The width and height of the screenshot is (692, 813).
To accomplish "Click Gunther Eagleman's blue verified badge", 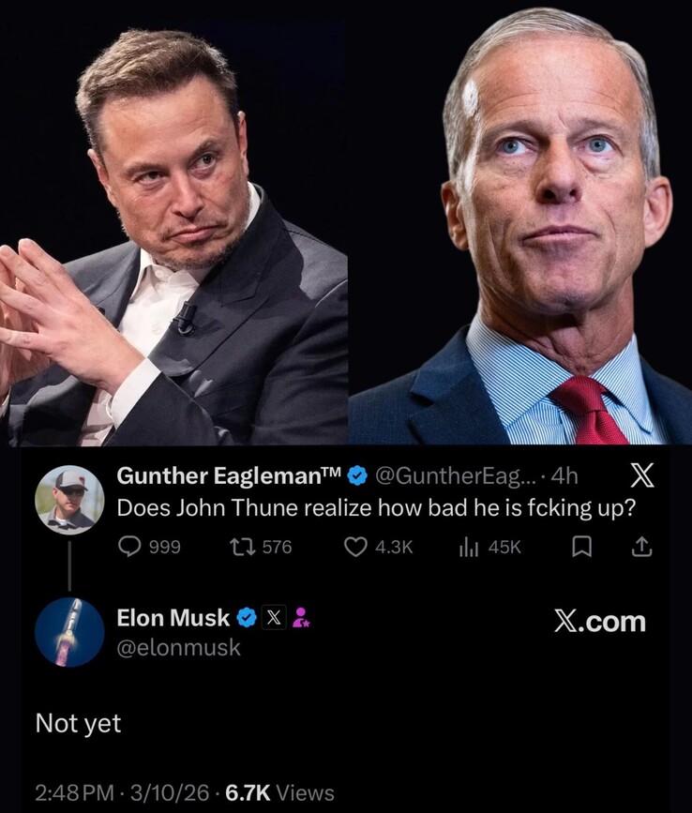I will [356, 477].
